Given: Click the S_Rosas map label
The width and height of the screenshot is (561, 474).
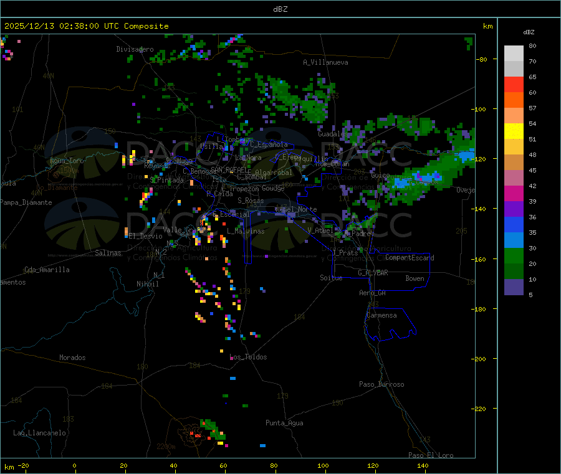Looking at the screenshot, I should tap(251, 201).
